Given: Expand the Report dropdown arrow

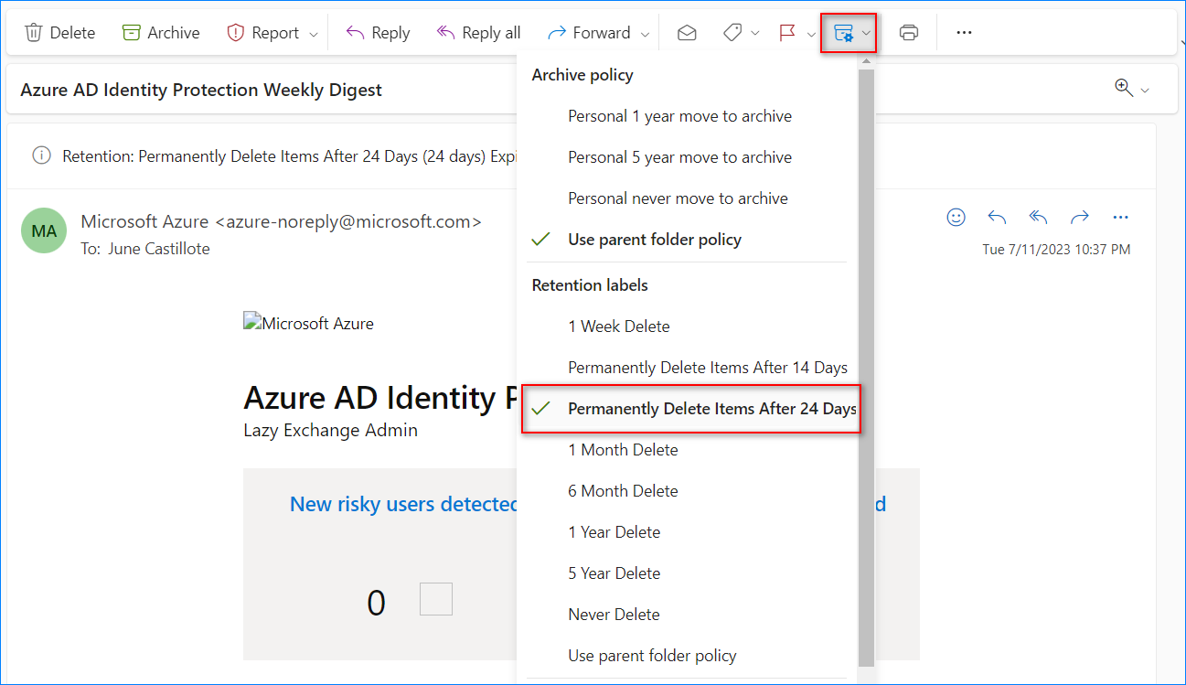Looking at the screenshot, I should tap(314, 34).
